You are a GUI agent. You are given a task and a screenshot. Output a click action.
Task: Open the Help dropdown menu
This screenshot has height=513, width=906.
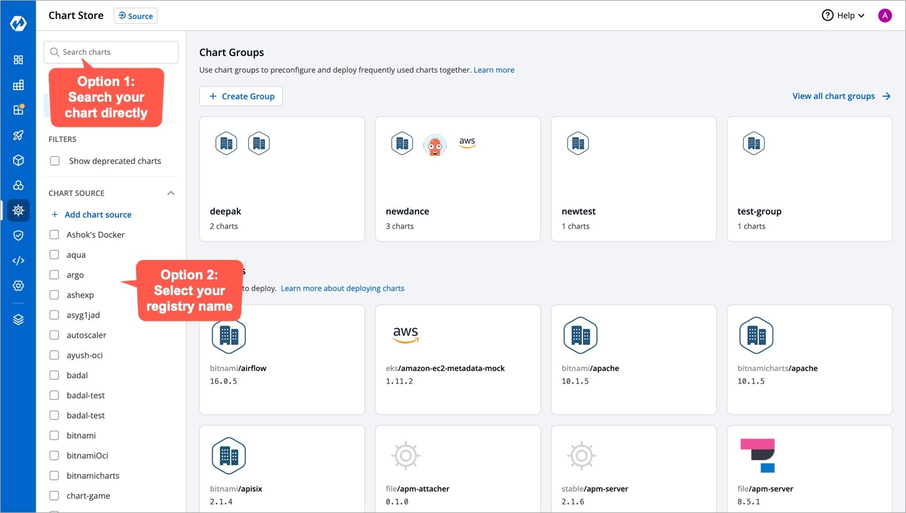coord(843,16)
